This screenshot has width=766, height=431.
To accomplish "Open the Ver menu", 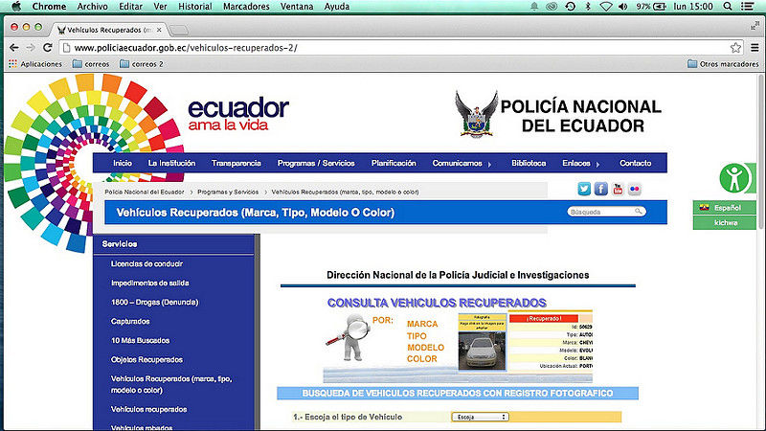I will [x=160, y=7].
